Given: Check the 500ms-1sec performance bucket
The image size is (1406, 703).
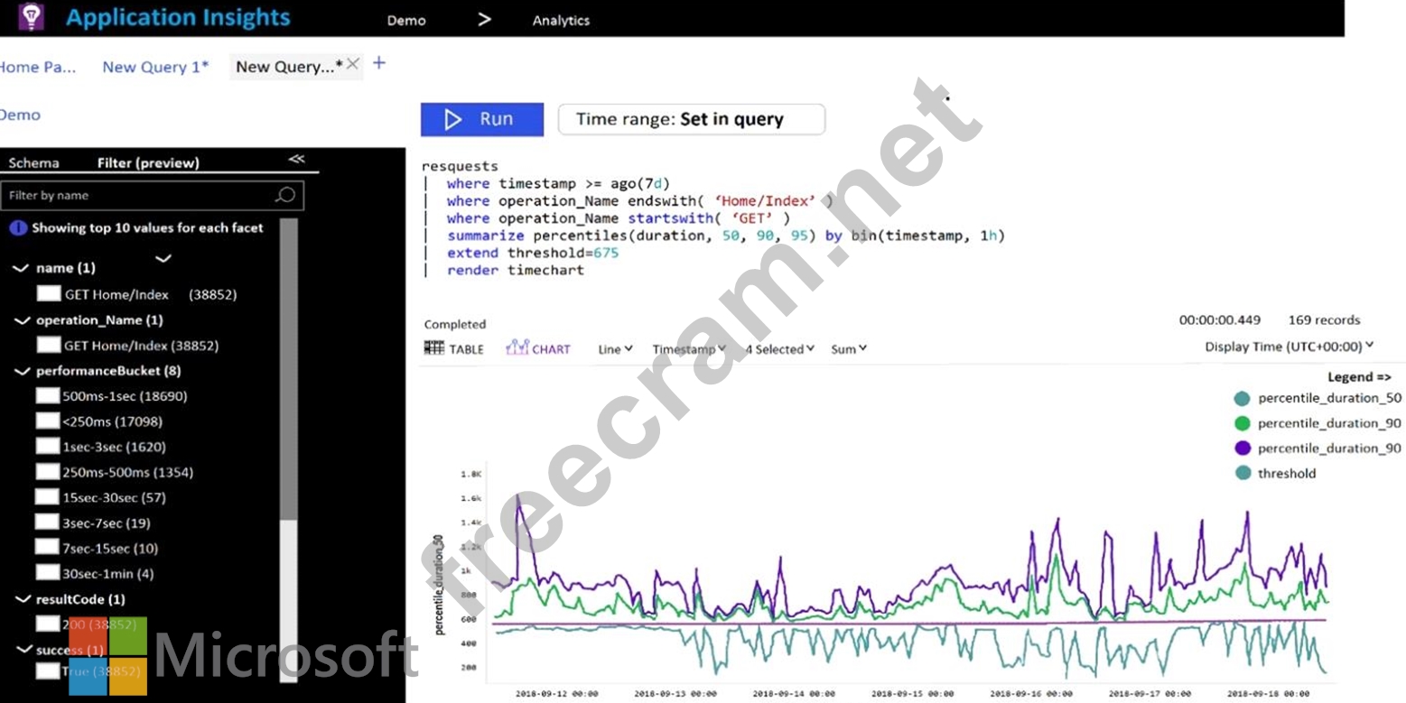Looking at the screenshot, I should click(48, 395).
